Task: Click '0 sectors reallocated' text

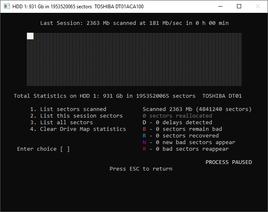Action: (x=177, y=116)
